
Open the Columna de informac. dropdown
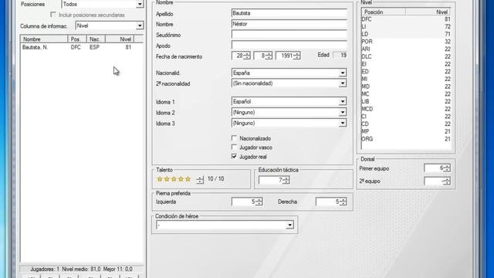coord(110,25)
